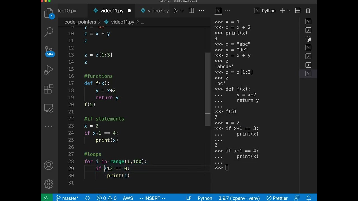Expand the breadcrumb ellipsis symbol
This screenshot has height=201, width=358.
pyautogui.click(x=142, y=22)
